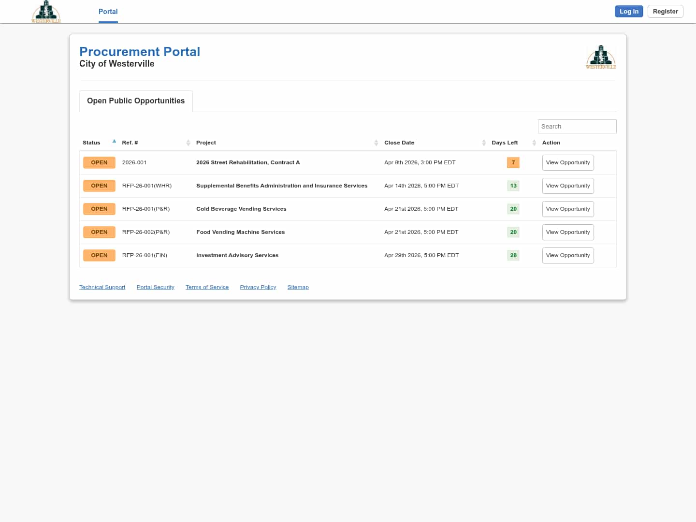View opportunity for 2026 Street Rehabilitation
The image size is (696, 522).
pos(567,162)
